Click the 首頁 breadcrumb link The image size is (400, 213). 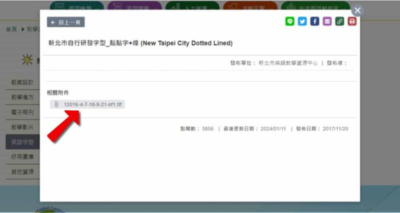(11, 29)
